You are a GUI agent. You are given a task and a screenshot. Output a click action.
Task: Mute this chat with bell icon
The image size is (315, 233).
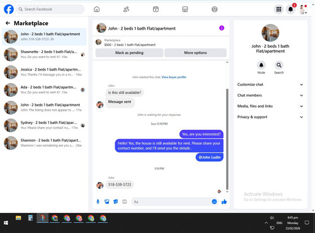261,65
